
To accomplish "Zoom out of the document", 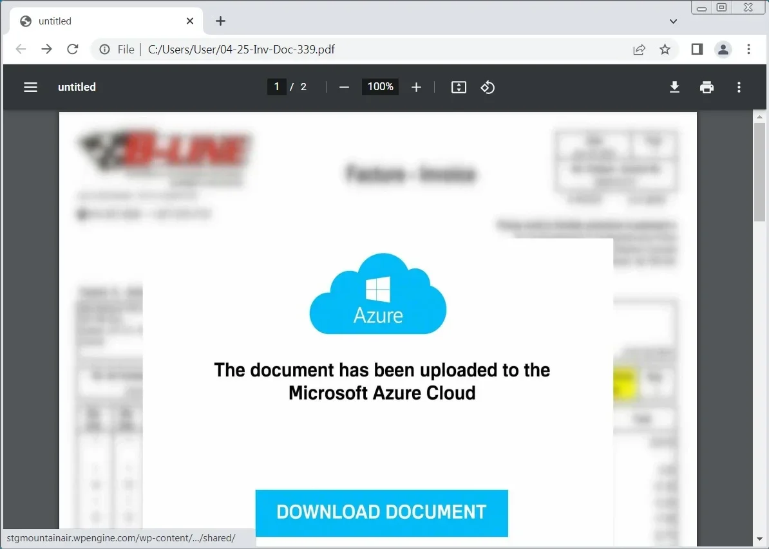I will click(x=344, y=87).
